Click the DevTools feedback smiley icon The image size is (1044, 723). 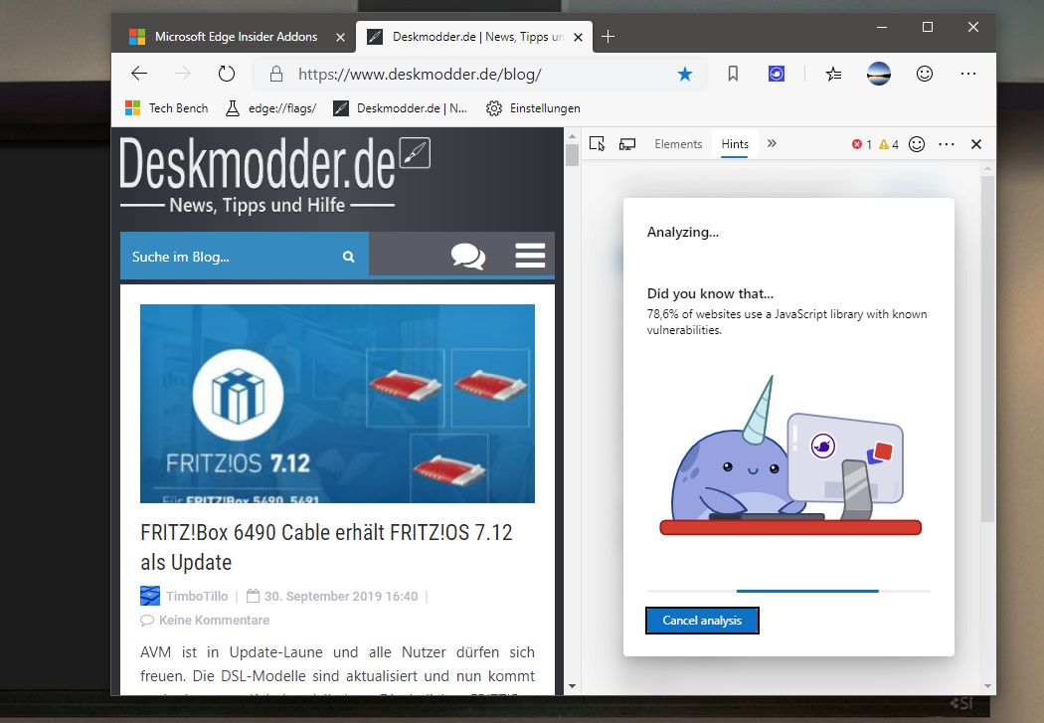pos(917,144)
